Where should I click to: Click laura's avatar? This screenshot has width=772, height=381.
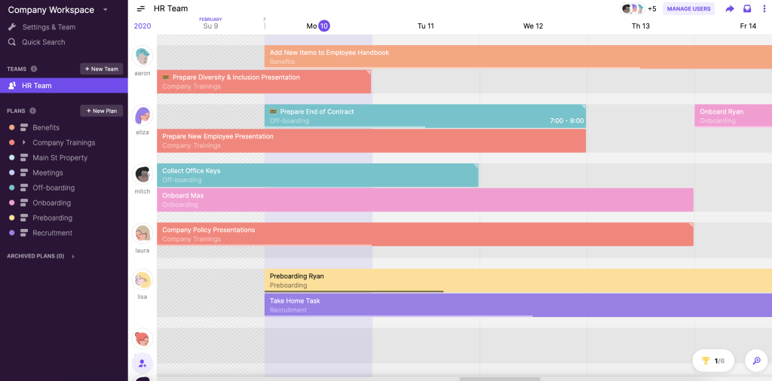click(x=142, y=233)
